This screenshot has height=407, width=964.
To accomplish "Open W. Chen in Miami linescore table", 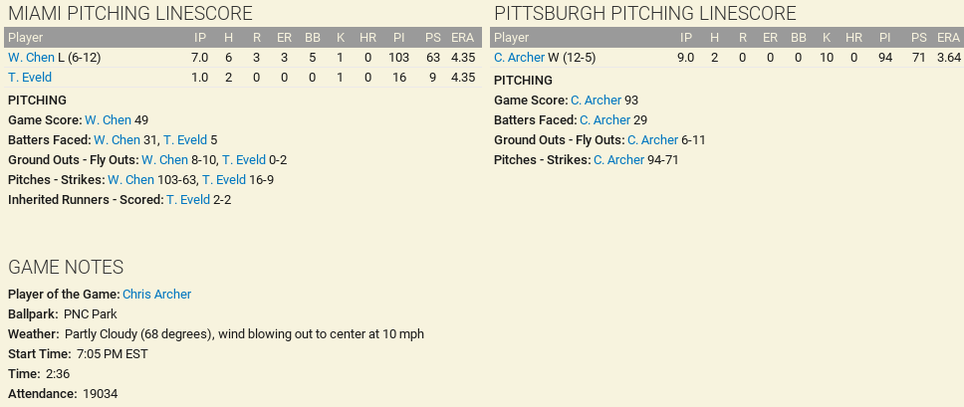I will coord(31,58).
